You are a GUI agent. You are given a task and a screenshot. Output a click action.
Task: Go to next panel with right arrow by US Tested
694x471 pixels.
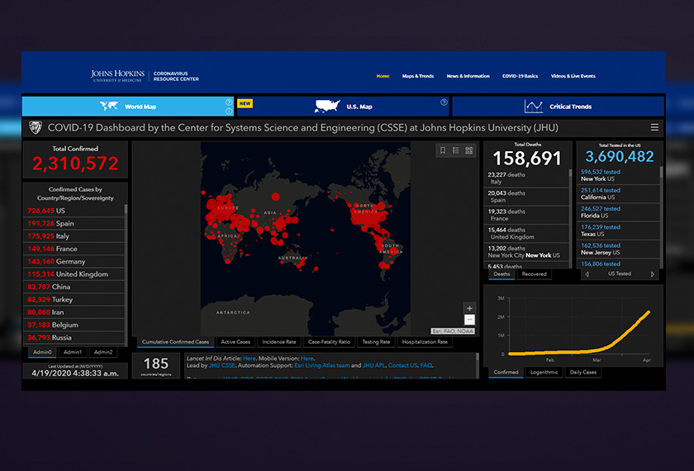[653, 274]
